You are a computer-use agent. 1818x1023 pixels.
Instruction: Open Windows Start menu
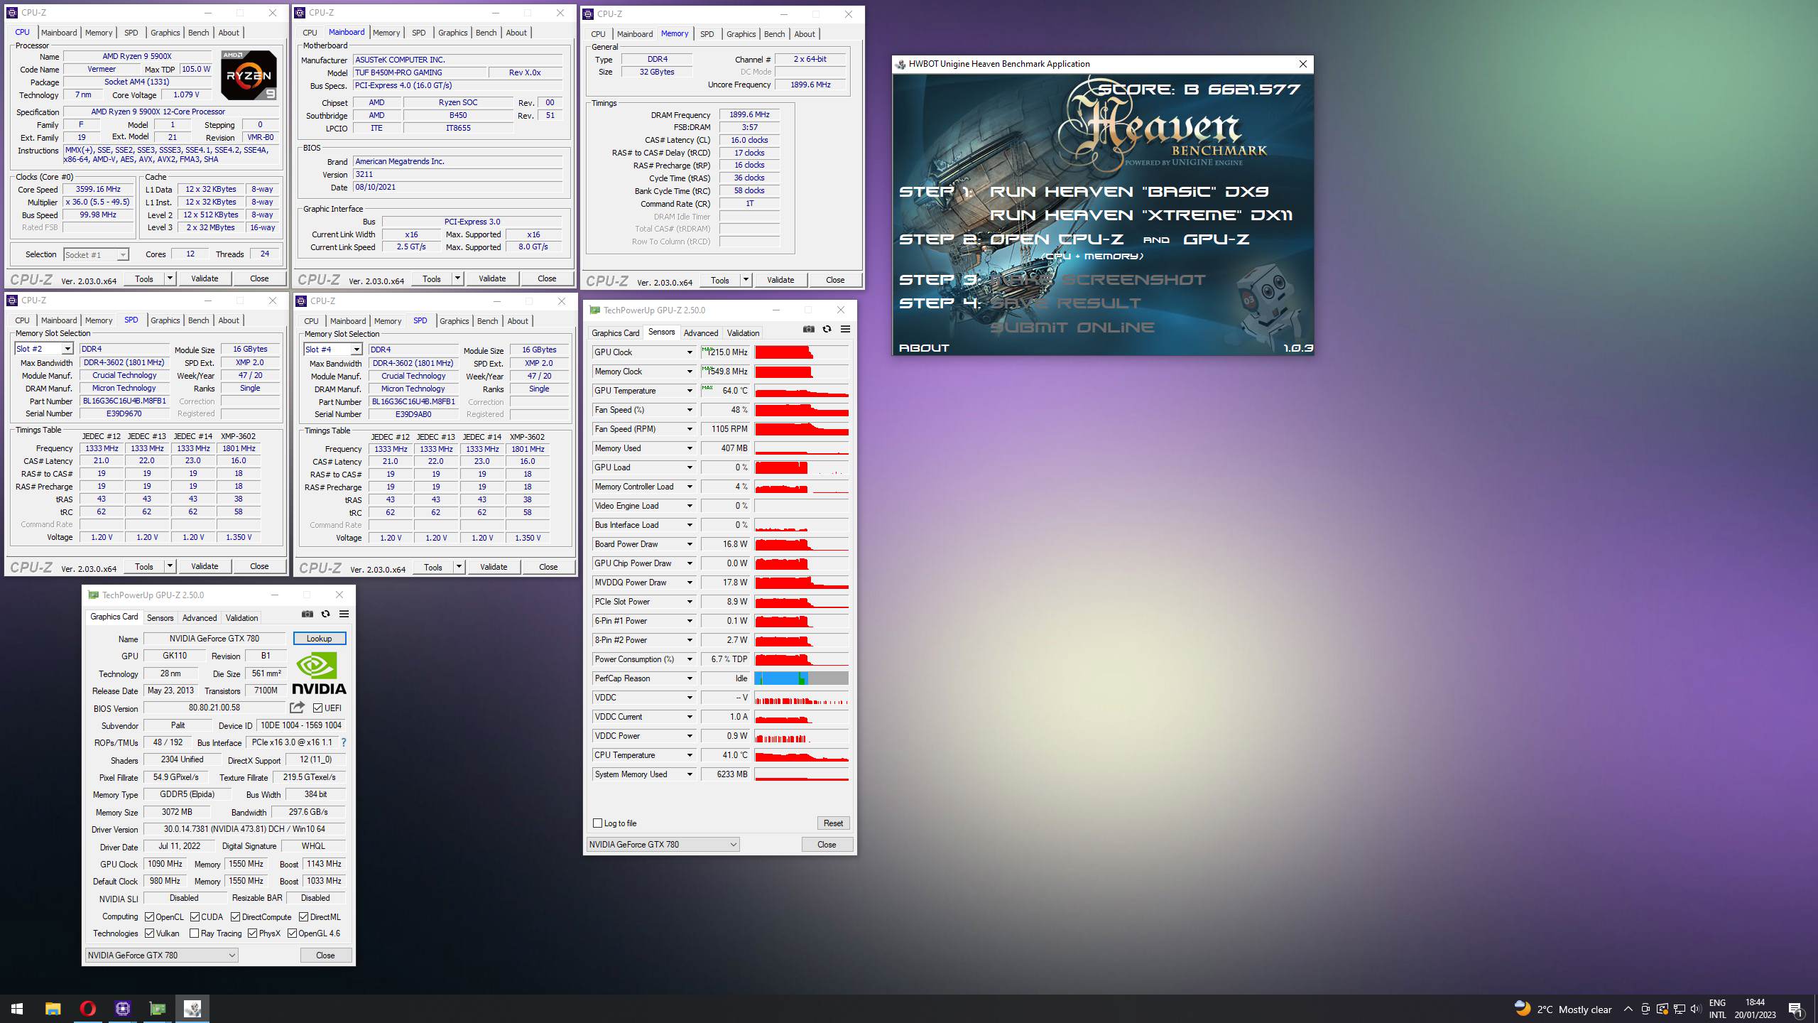17,1009
